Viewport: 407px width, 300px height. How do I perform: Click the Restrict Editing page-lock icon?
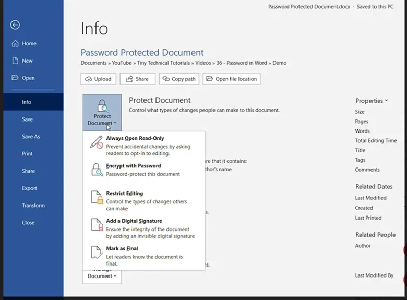pyautogui.click(x=97, y=197)
